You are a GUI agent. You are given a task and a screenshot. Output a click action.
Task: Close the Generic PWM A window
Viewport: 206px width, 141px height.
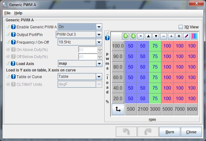196,3
